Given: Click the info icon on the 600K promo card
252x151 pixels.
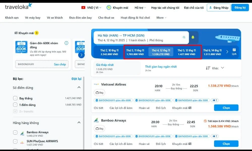Looking at the screenshot, I should coord(67,43).
